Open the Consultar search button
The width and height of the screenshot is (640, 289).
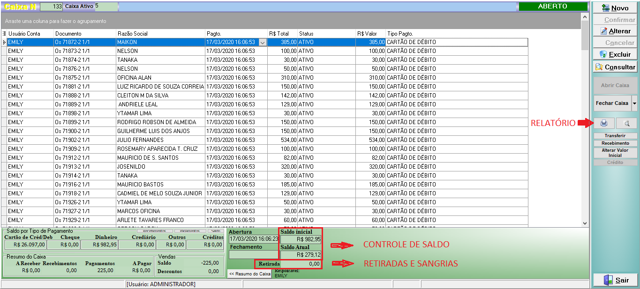click(615, 67)
